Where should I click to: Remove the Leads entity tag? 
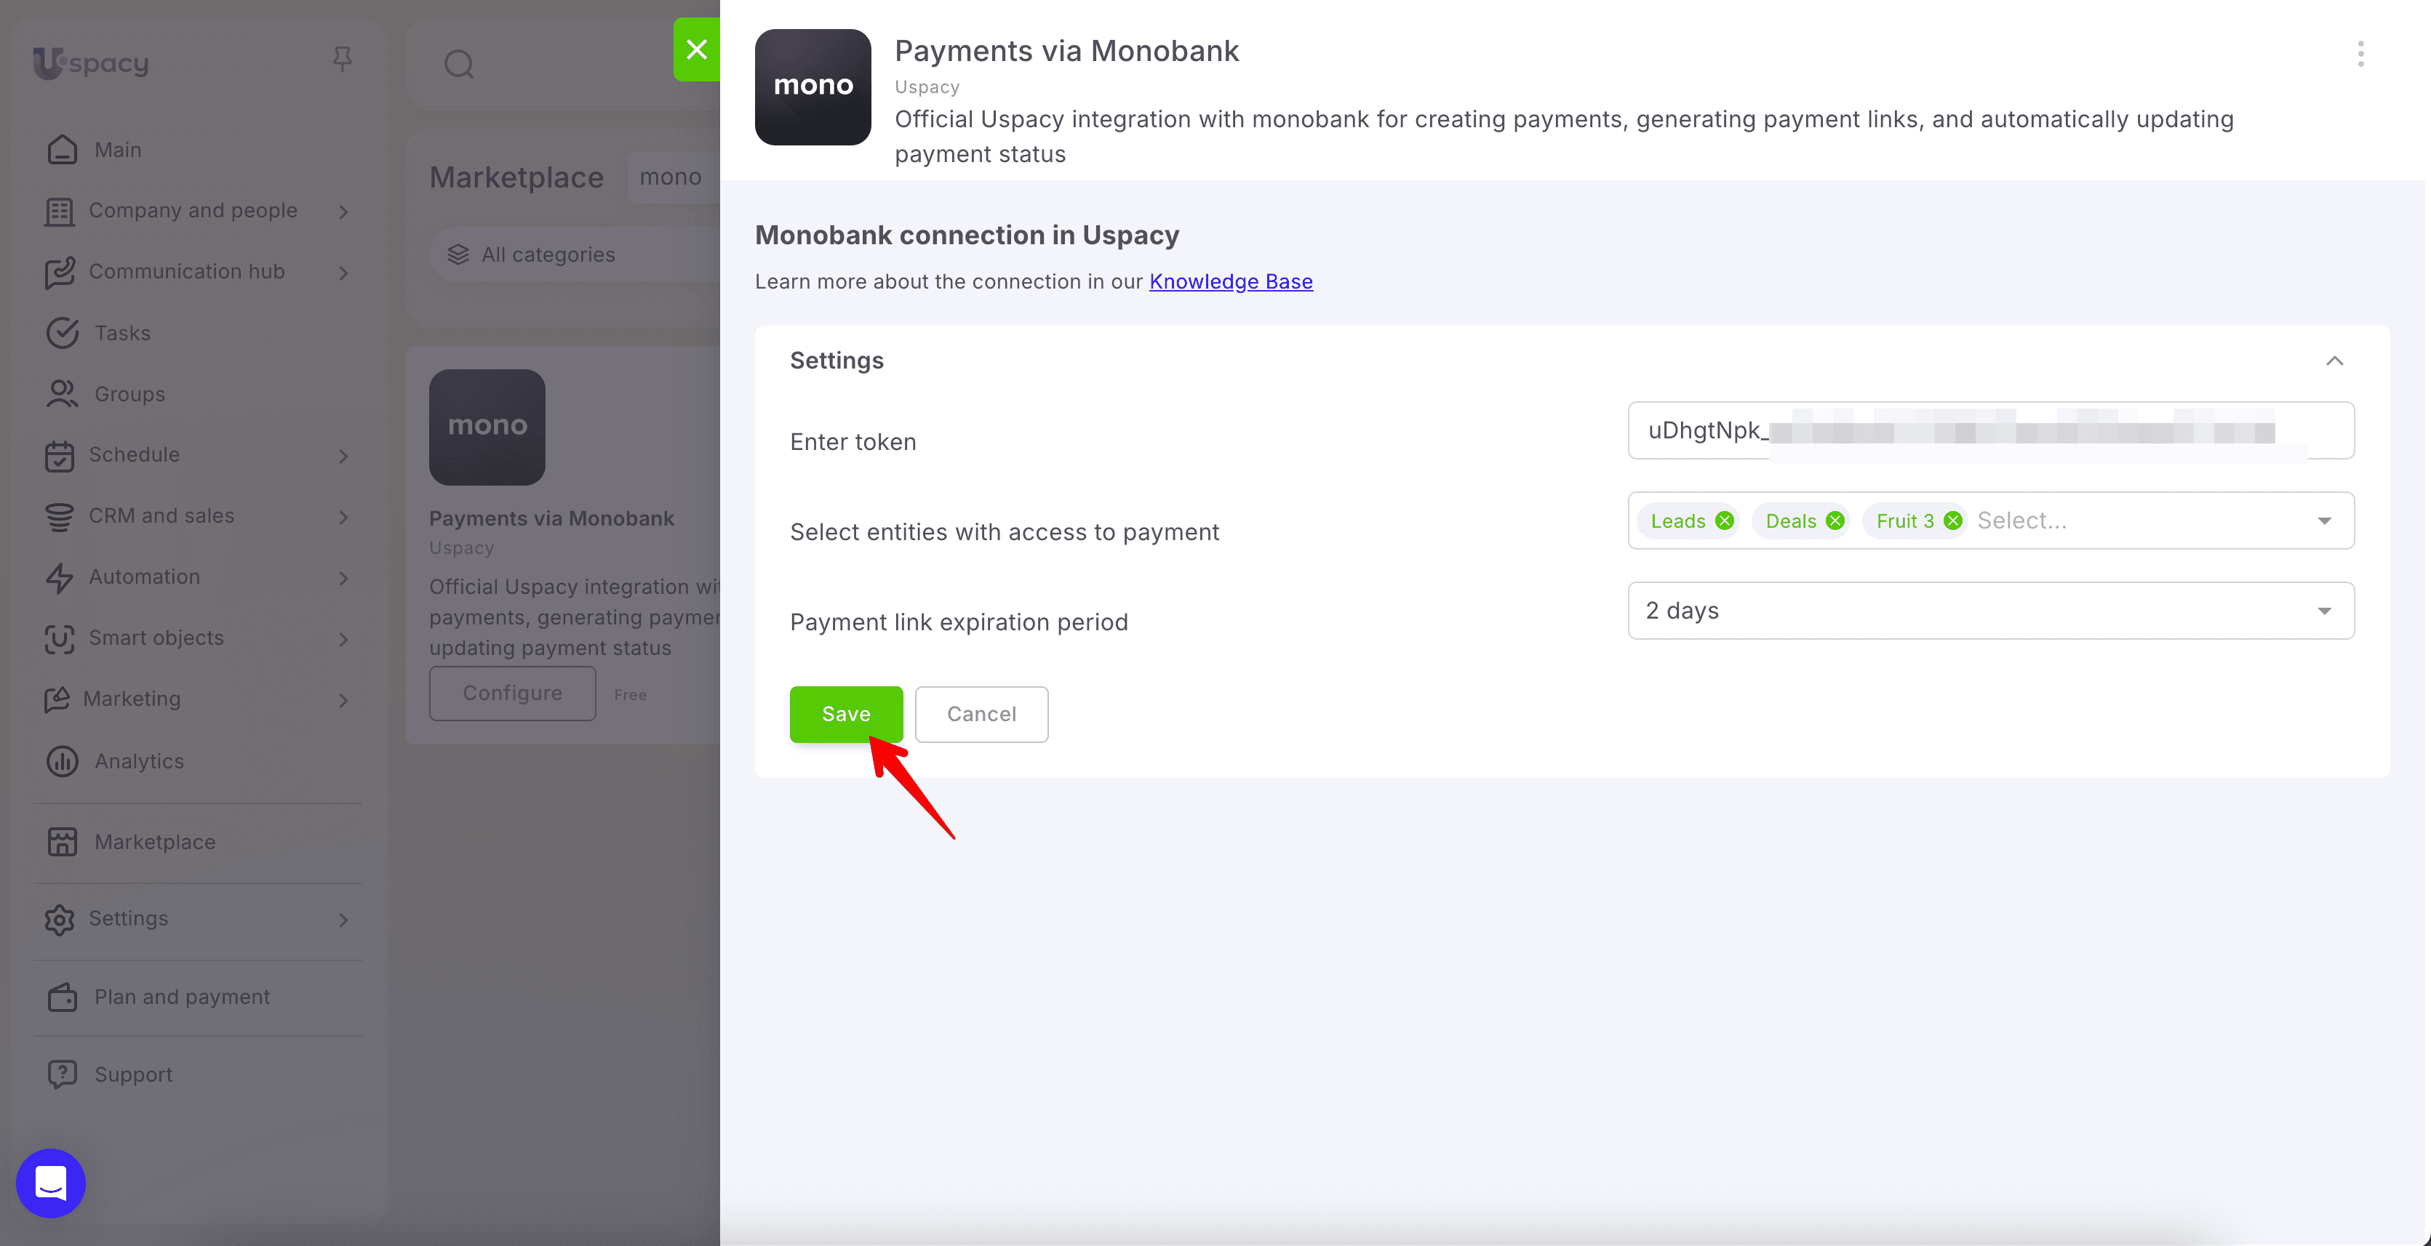click(1724, 520)
